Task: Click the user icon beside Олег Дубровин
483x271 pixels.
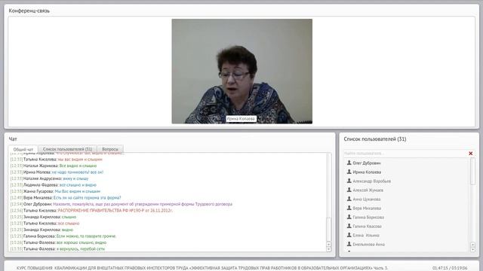Action: click(x=349, y=163)
